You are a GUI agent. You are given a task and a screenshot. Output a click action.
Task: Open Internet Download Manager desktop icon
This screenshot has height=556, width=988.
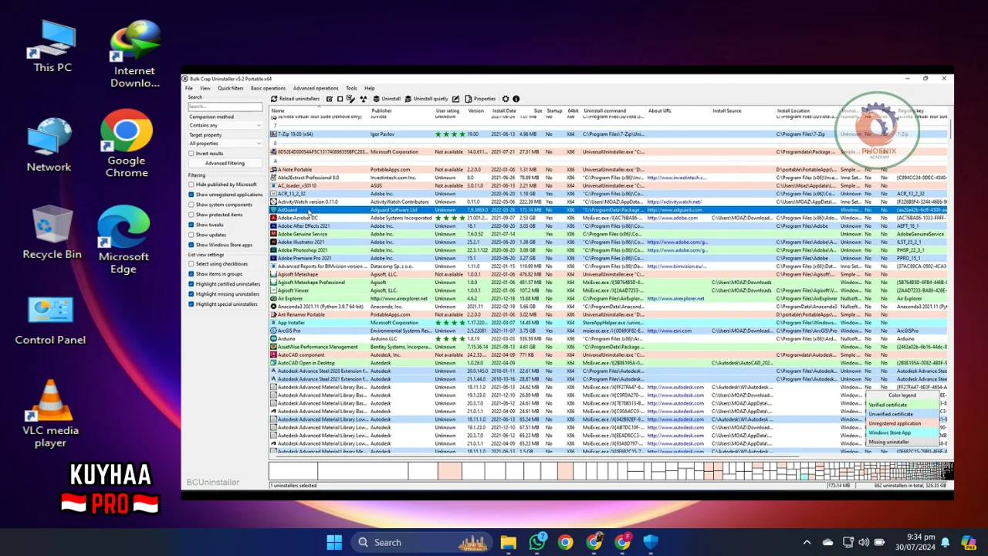coord(135,54)
